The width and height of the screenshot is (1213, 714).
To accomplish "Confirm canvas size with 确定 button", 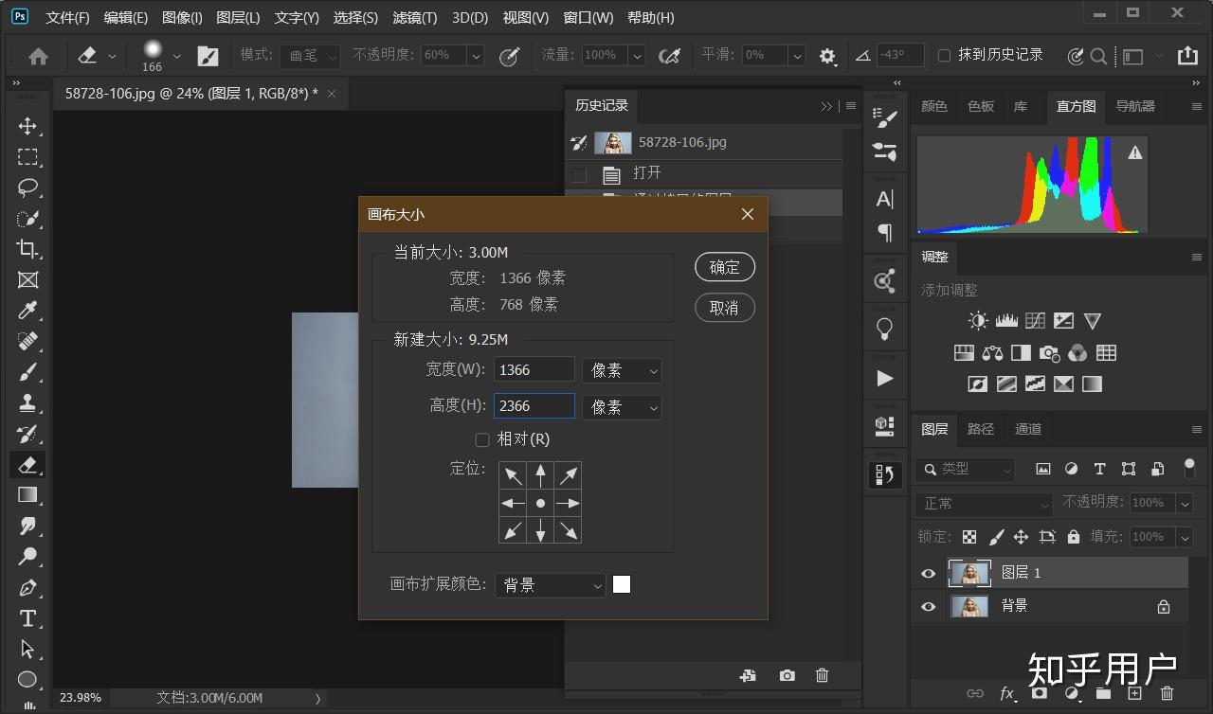I will point(725,268).
